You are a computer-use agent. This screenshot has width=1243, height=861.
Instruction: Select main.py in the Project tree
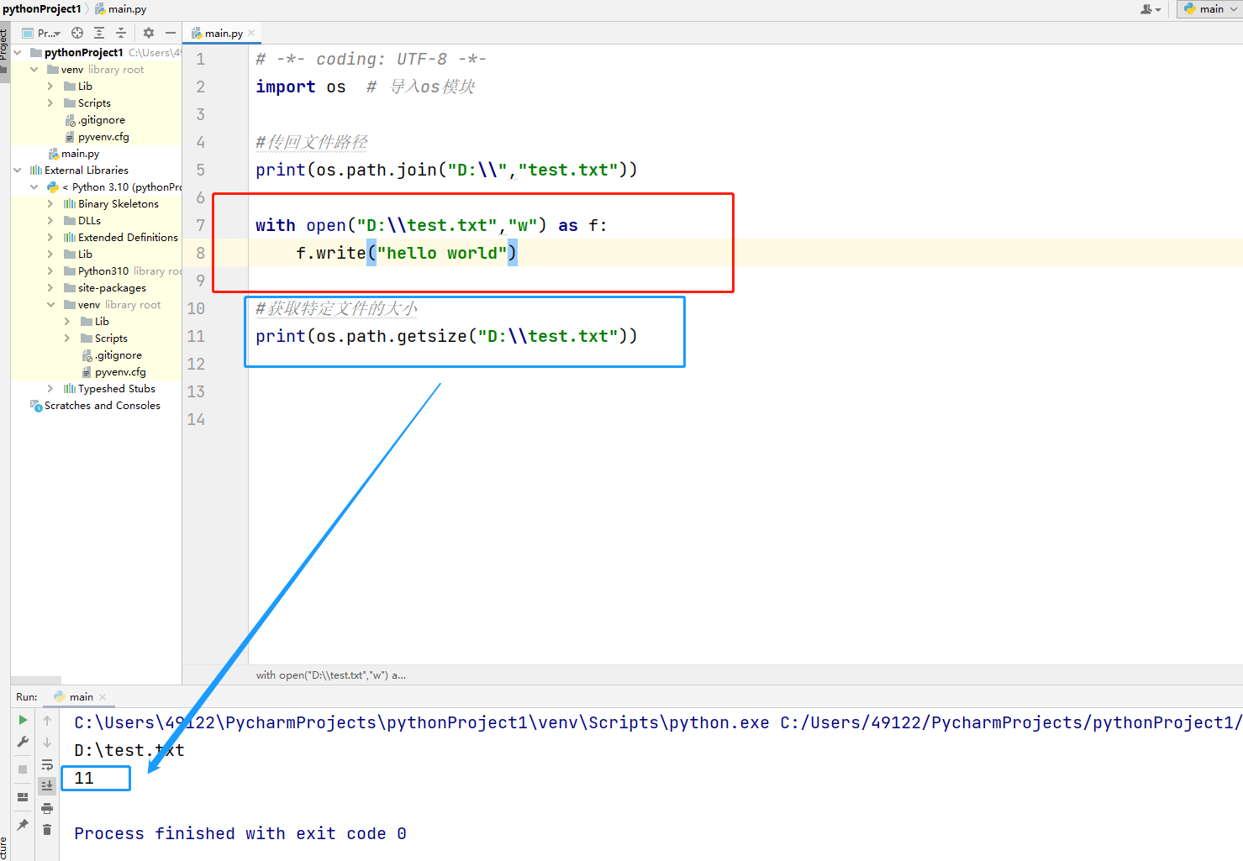[x=80, y=154]
